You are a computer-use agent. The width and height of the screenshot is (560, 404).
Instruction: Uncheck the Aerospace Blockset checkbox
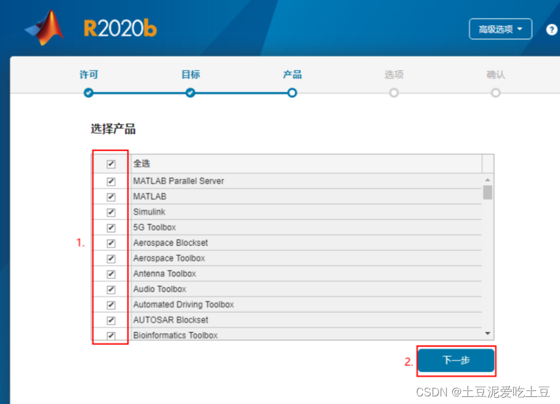click(x=111, y=243)
